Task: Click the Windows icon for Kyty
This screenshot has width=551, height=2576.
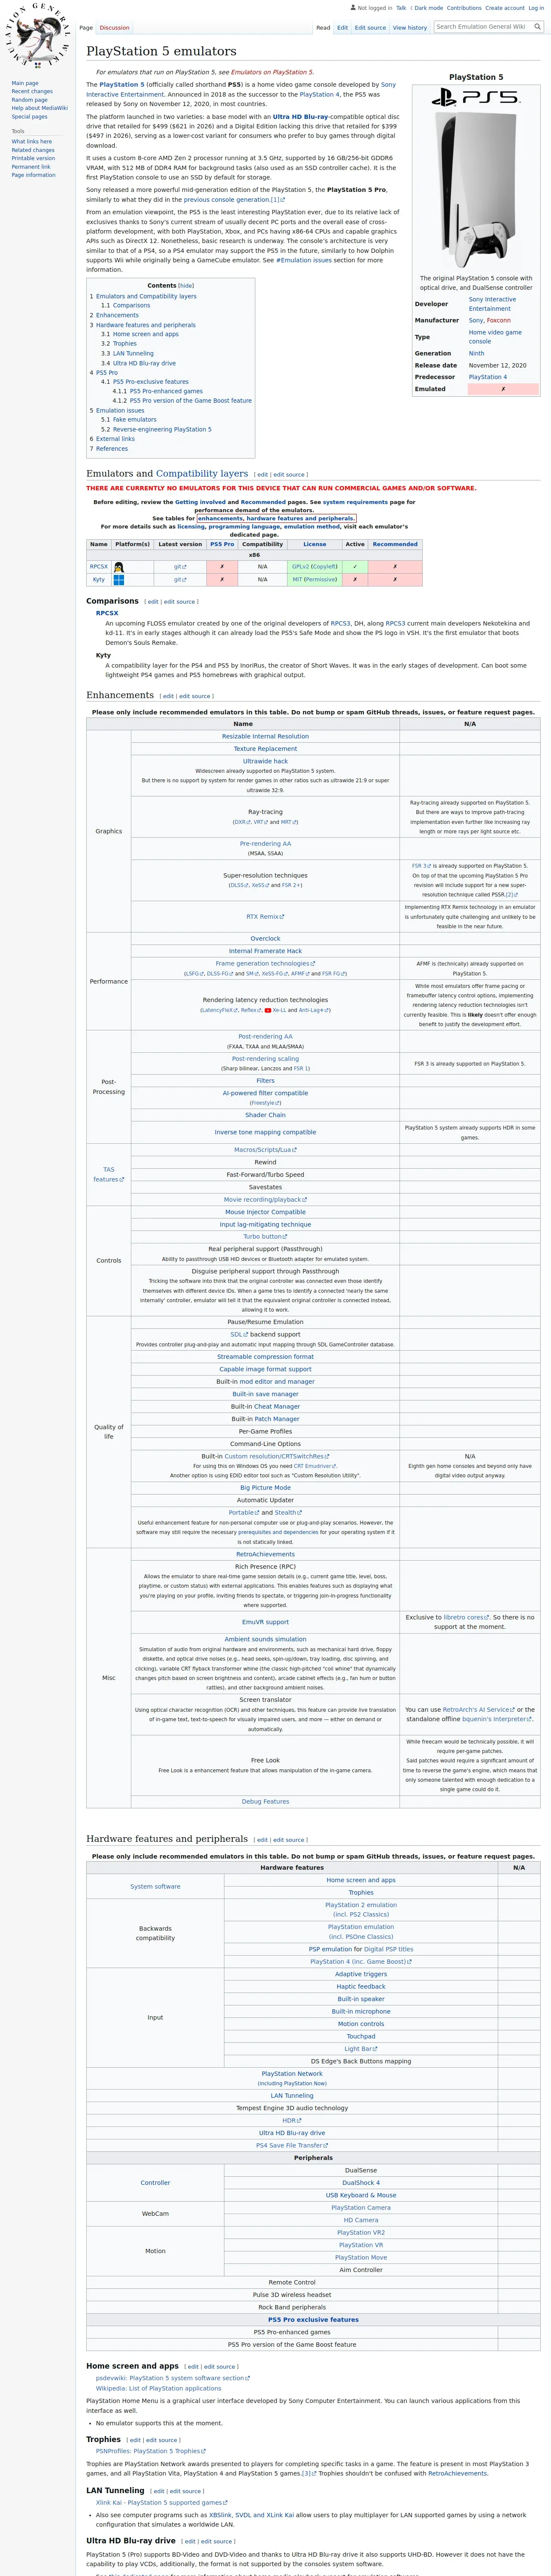Action: [x=119, y=579]
